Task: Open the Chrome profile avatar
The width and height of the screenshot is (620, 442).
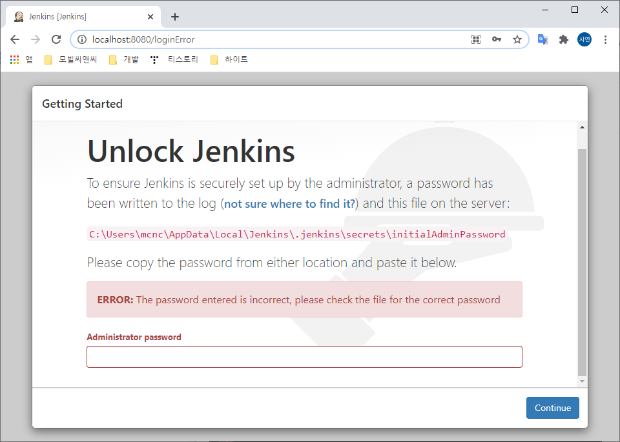Action: coord(584,39)
